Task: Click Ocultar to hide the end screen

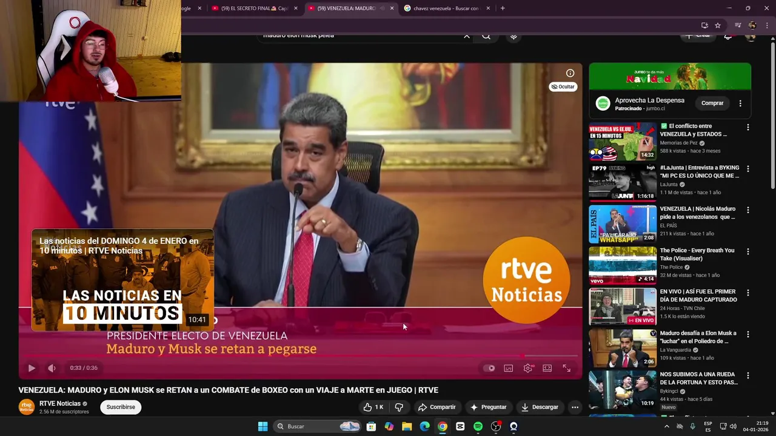Action: [x=563, y=87]
